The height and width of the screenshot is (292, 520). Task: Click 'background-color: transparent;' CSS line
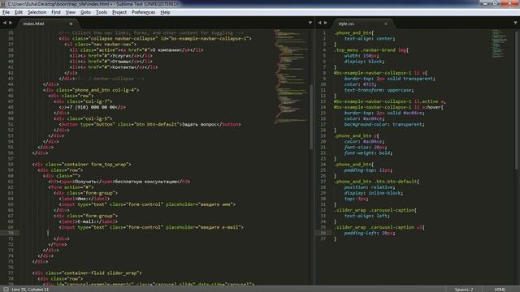click(x=384, y=124)
